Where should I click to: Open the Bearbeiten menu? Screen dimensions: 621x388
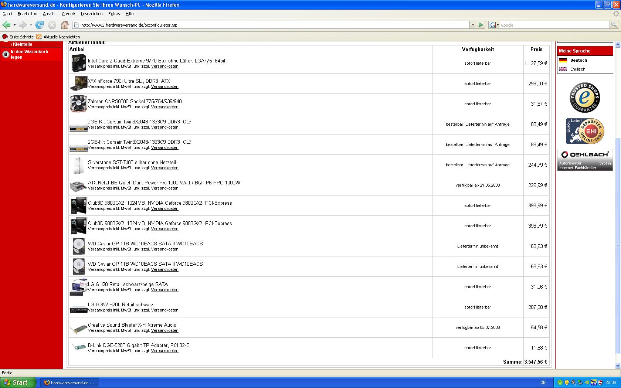click(x=27, y=14)
